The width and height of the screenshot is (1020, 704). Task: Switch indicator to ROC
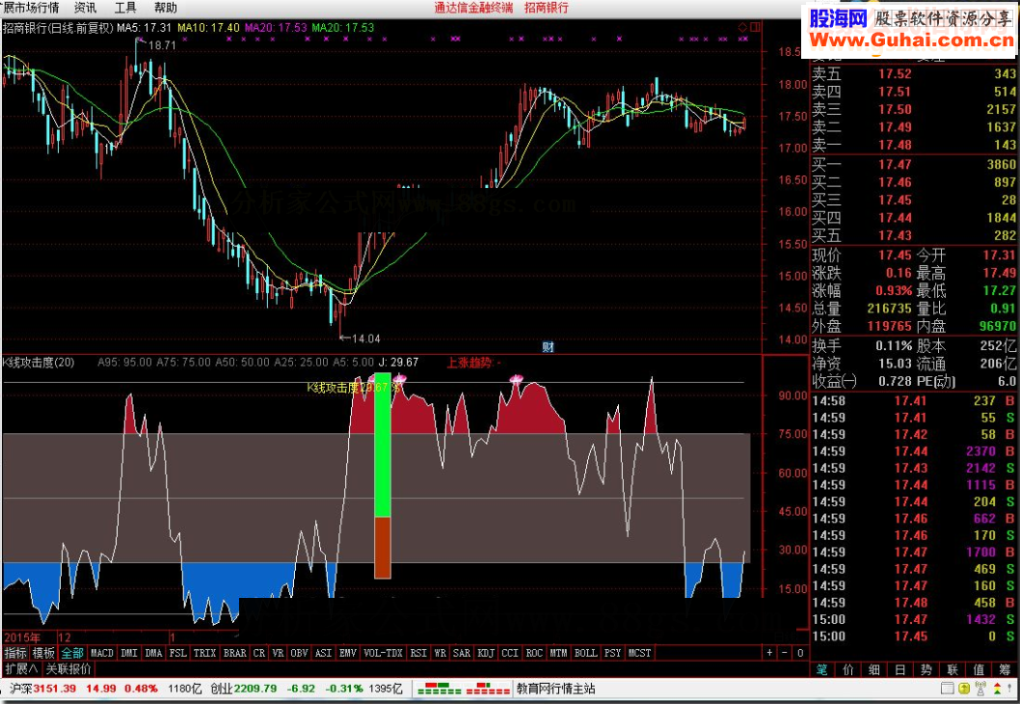(534, 653)
